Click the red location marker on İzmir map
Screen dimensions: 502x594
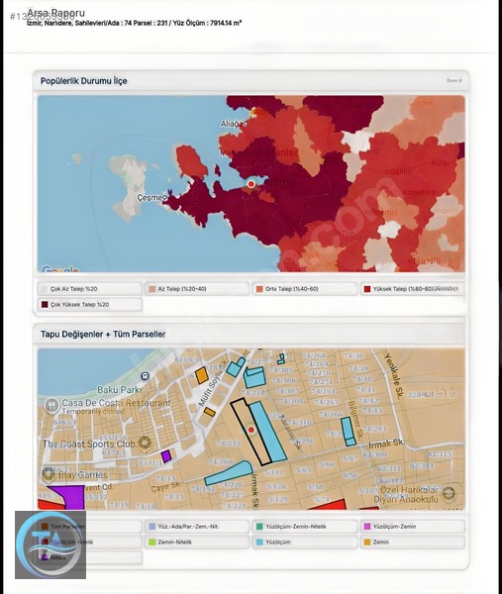(x=251, y=184)
